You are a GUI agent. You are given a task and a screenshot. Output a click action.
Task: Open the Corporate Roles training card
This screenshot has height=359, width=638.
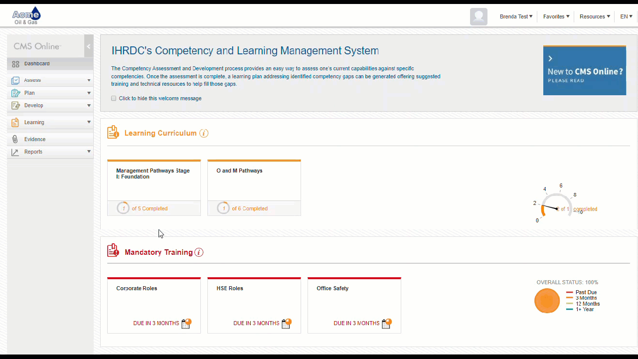(154, 305)
